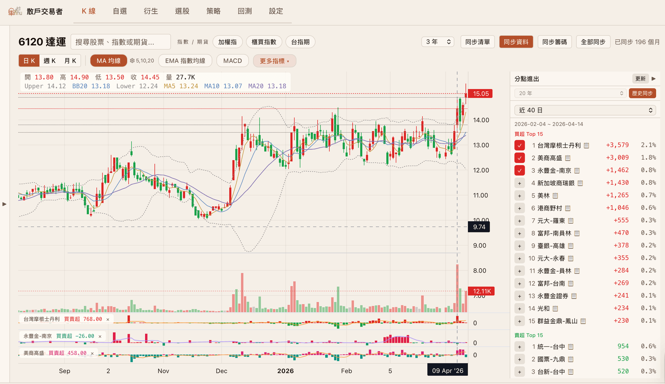Click the stock search input field
Image resolution: width=665 pixels, height=384 pixels.
coord(121,42)
